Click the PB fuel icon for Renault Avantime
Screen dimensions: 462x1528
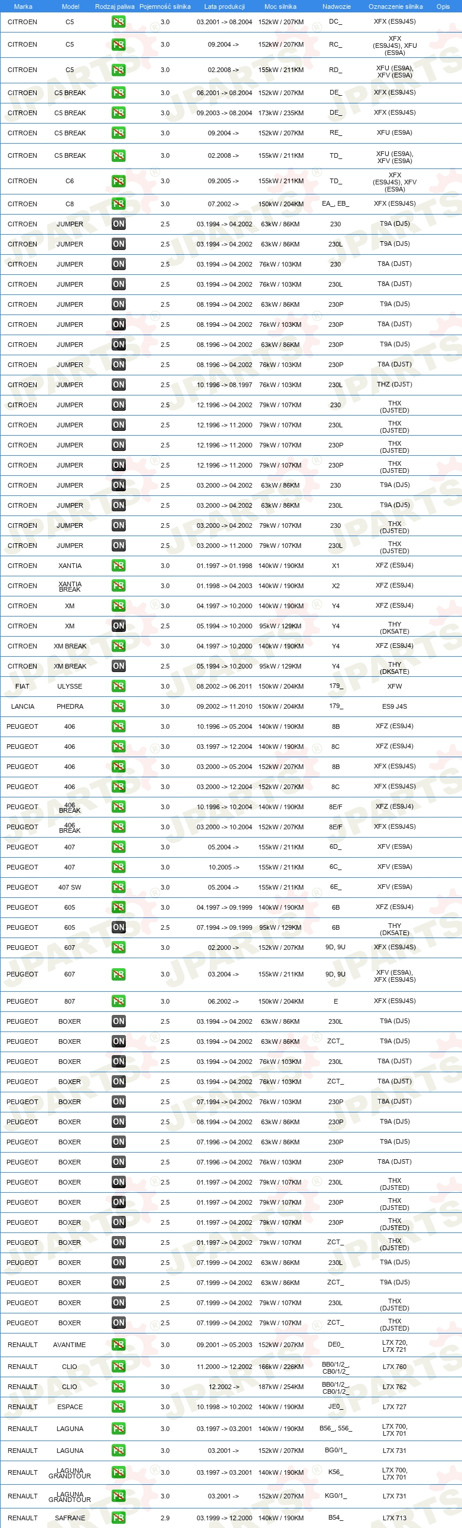(x=119, y=1345)
